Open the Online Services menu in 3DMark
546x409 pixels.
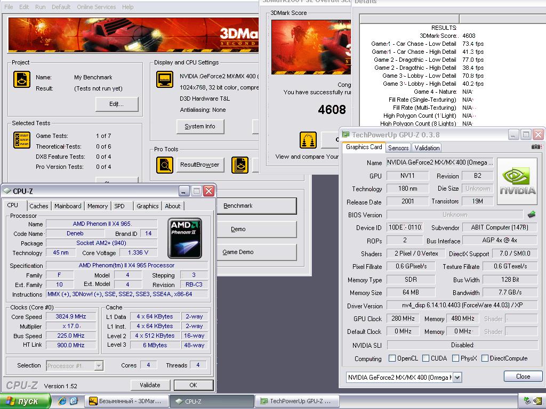point(97,7)
